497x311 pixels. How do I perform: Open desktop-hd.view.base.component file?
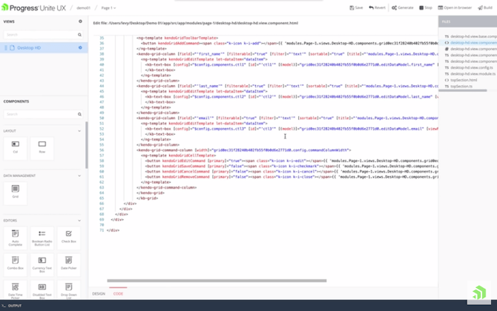click(471, 36)
